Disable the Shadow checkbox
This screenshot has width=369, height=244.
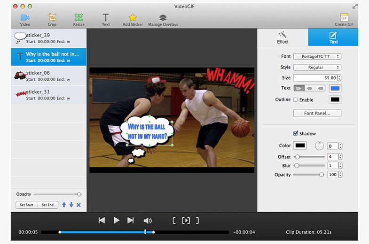295,134
